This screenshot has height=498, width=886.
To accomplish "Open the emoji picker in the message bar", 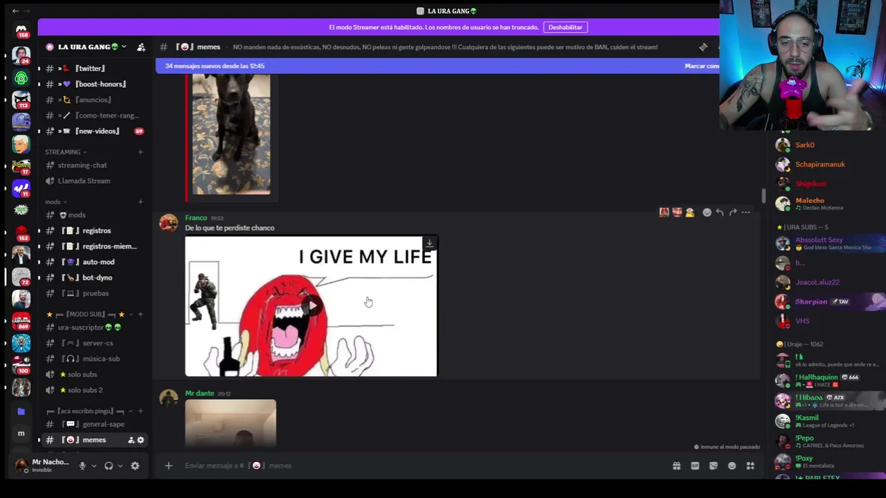I will pyautogui.click(x=732, y=465).
